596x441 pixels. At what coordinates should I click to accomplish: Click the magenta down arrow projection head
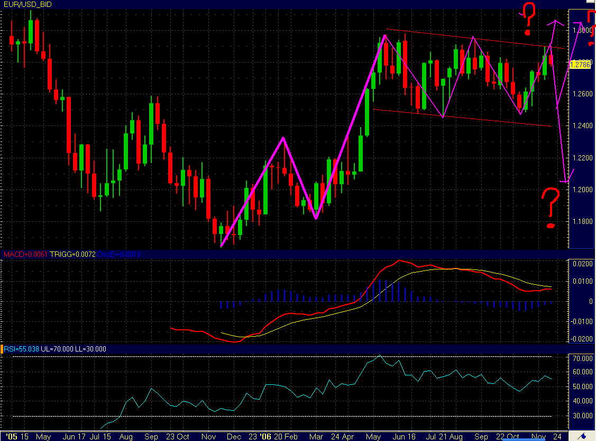565,180
